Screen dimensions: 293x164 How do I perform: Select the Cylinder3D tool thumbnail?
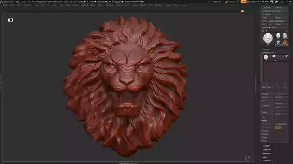(285, 35)
